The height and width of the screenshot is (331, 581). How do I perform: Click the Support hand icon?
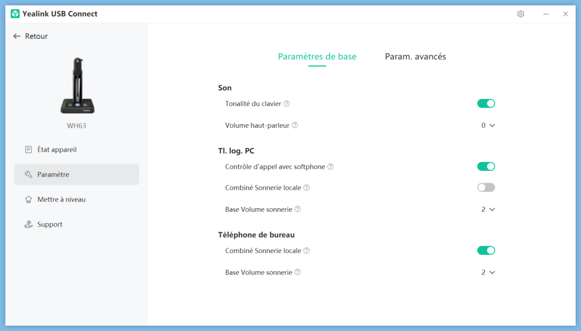click(29, 224)
